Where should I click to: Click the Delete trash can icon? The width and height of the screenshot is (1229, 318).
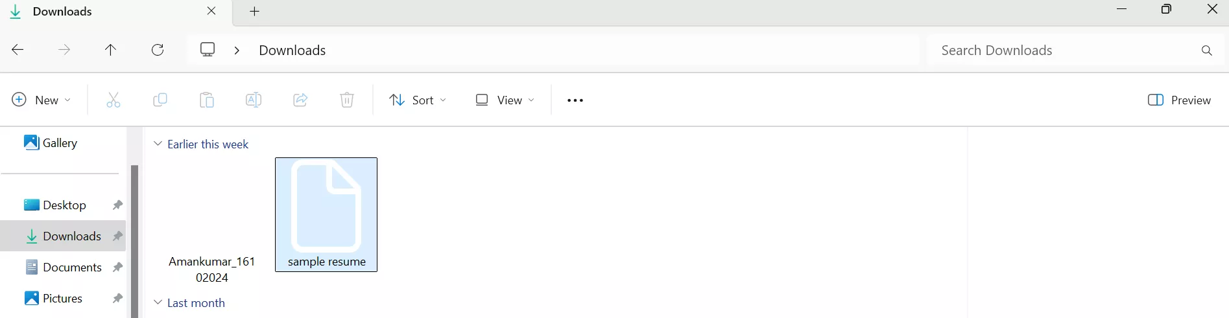(x=347, y=100)
